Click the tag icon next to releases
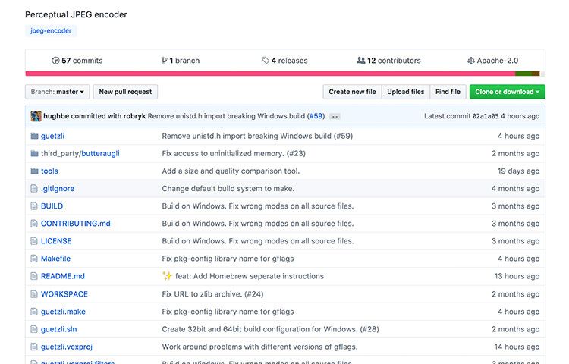The width and height of the screenshot is (569, 364). click(x=266, y=61)
